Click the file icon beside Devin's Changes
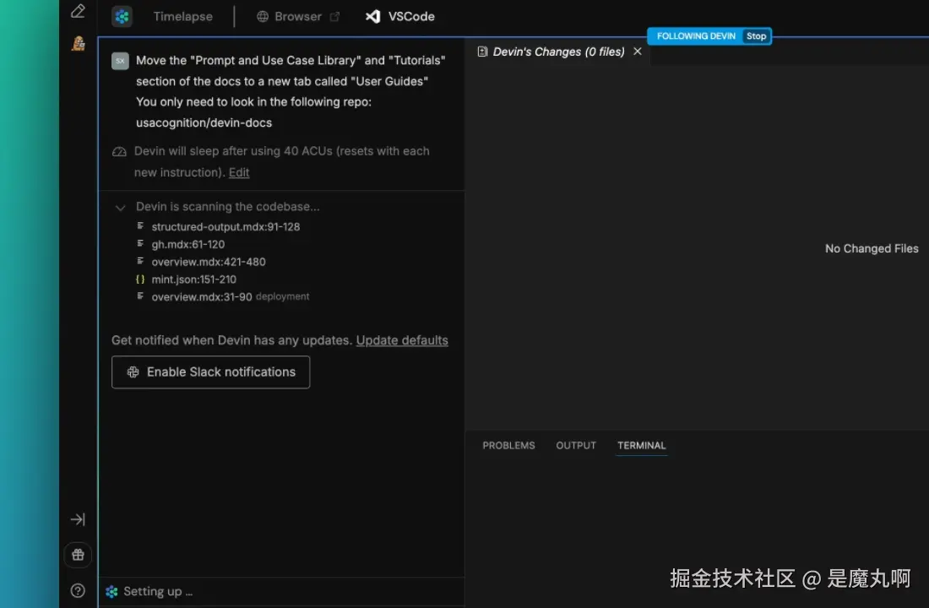This screenshot has height=608, width=929. (x=482, y=52)
